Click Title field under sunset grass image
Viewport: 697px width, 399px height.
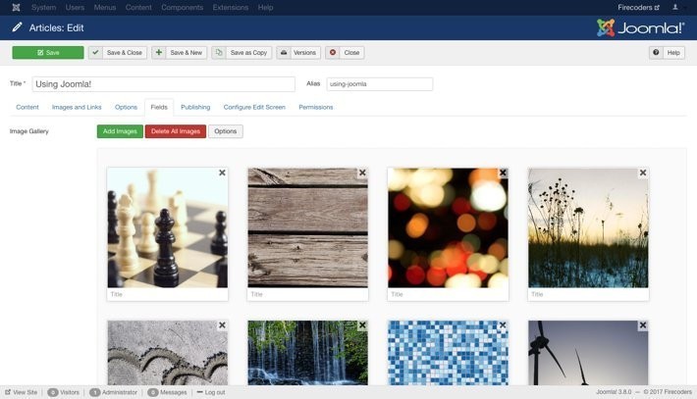tap(588, 294)
